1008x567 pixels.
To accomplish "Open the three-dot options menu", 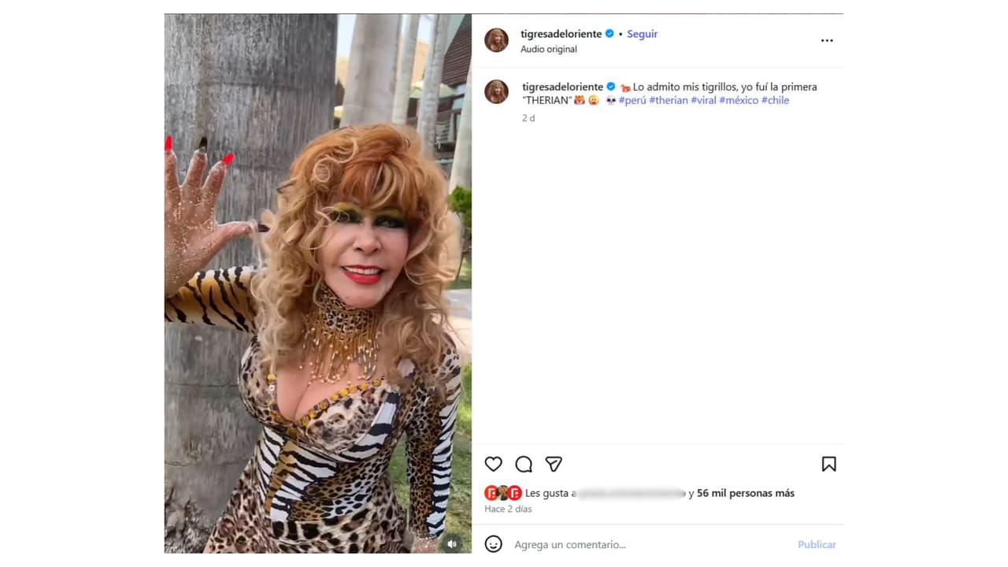I will [x=827, y=40].
